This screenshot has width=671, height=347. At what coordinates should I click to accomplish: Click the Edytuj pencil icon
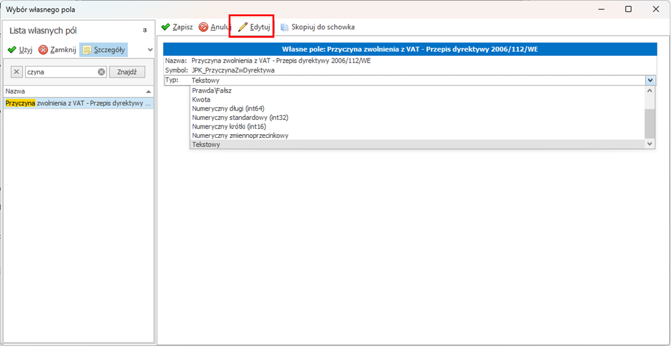click(243, 27)
